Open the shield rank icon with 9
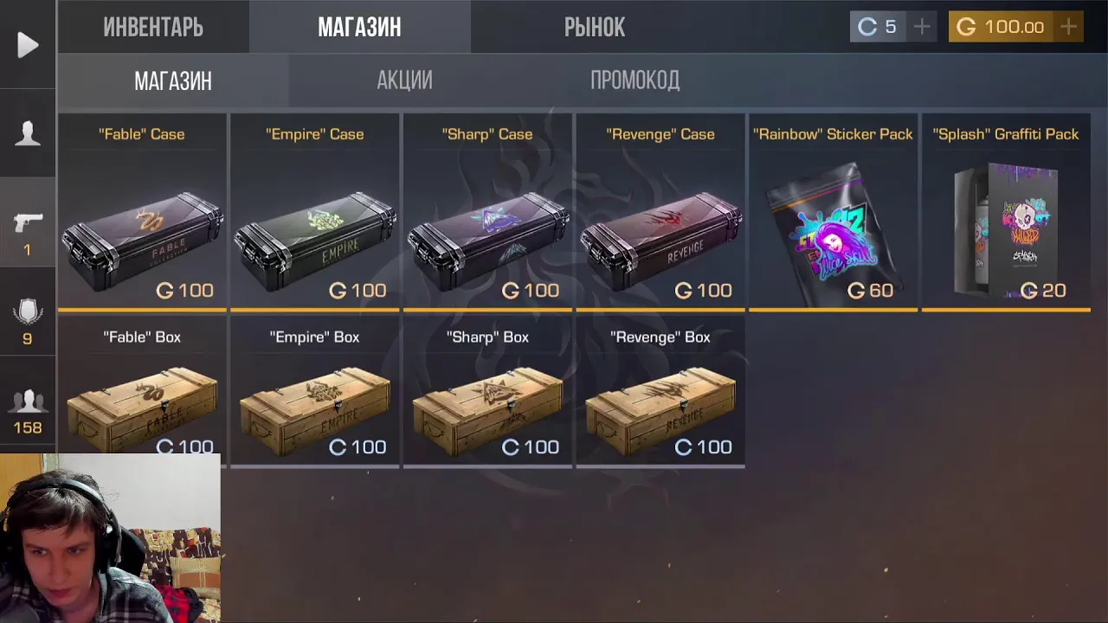 28,311
